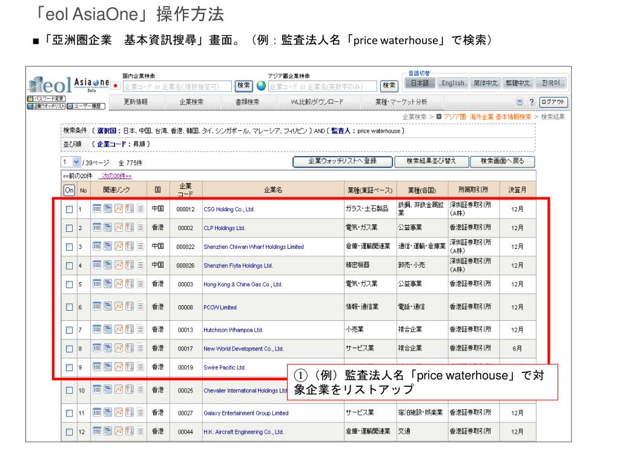Switch language to 简体中文
620x465 pixels.
point(486,83)
